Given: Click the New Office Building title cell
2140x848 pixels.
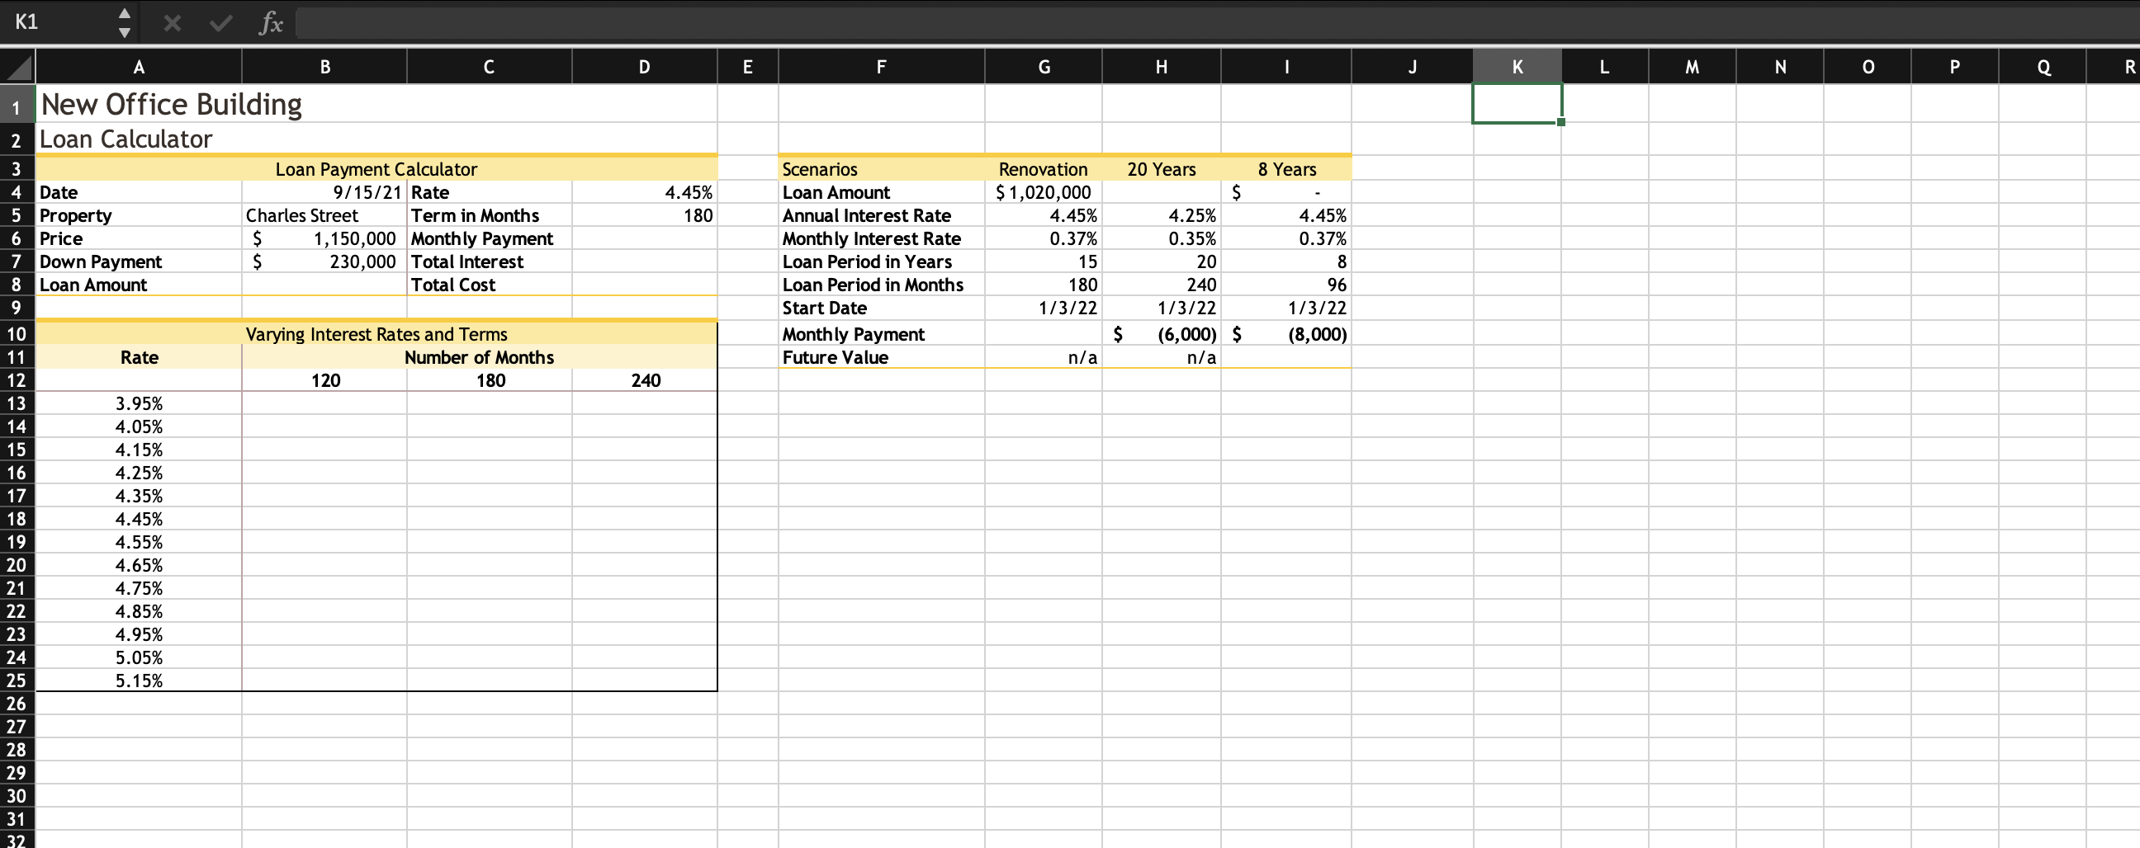Looking at the screenshot, I should [x=171, y=104].
